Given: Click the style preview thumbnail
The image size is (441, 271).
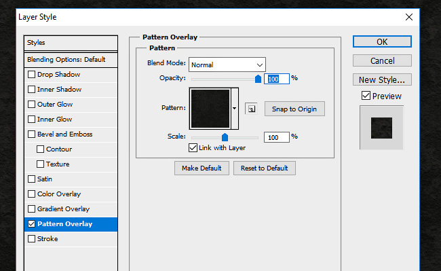Looking at the screenshot, I should point(381,128).
